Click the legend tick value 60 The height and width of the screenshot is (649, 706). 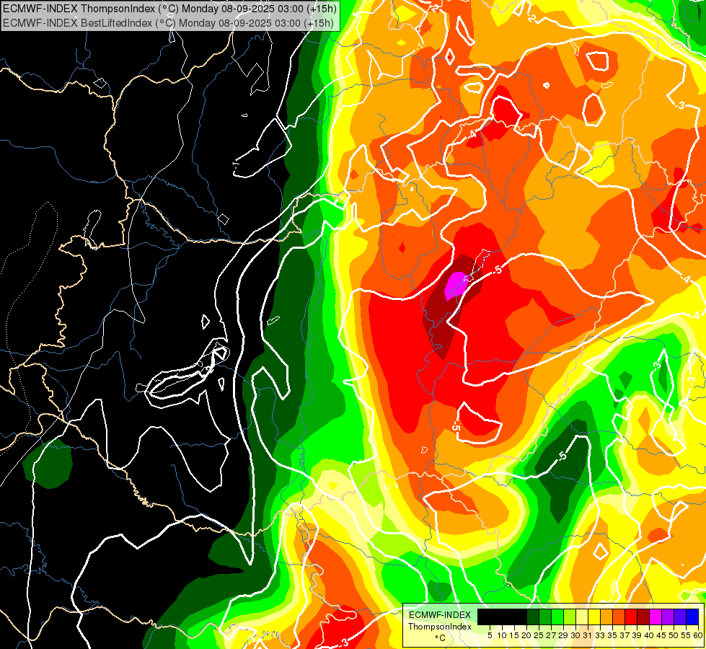[x=698, y=635]
